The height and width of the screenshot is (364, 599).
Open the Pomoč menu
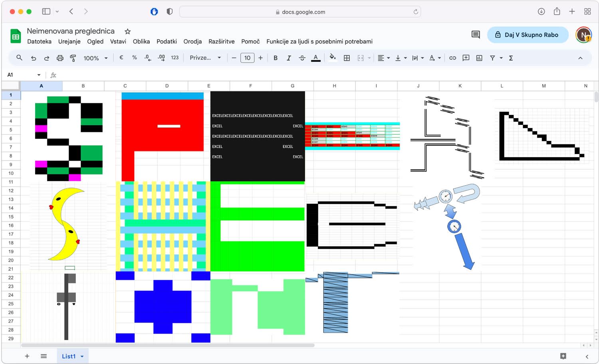(250, 42)
